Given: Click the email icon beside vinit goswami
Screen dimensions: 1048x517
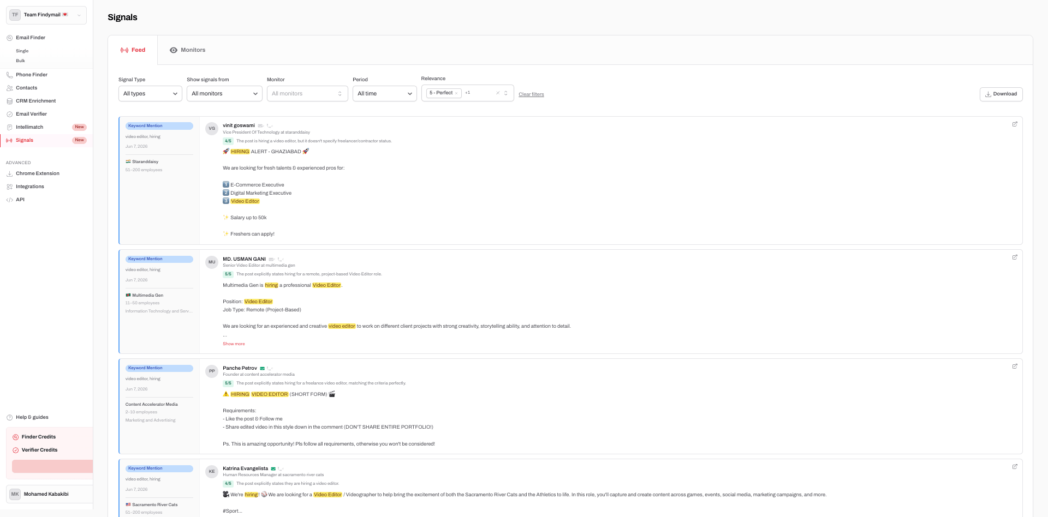Looking at the screenshot, I should [260, 125].
